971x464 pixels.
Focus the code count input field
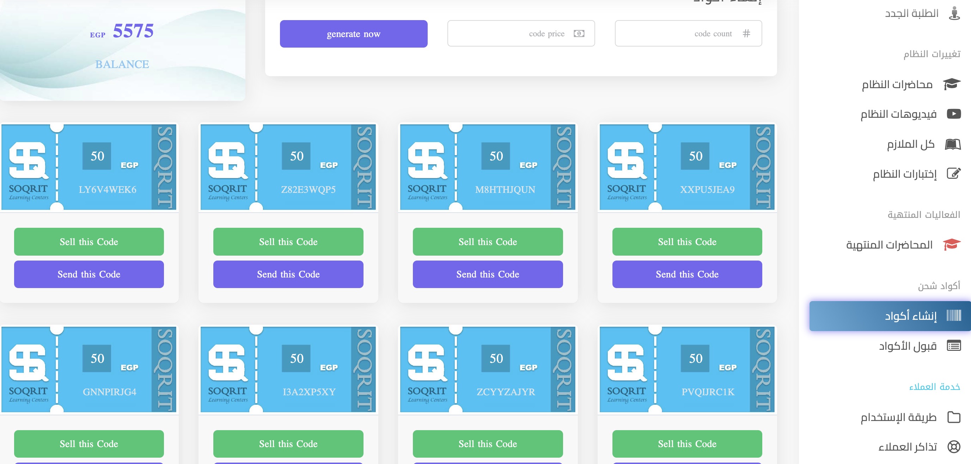click(x=688, y=33)
